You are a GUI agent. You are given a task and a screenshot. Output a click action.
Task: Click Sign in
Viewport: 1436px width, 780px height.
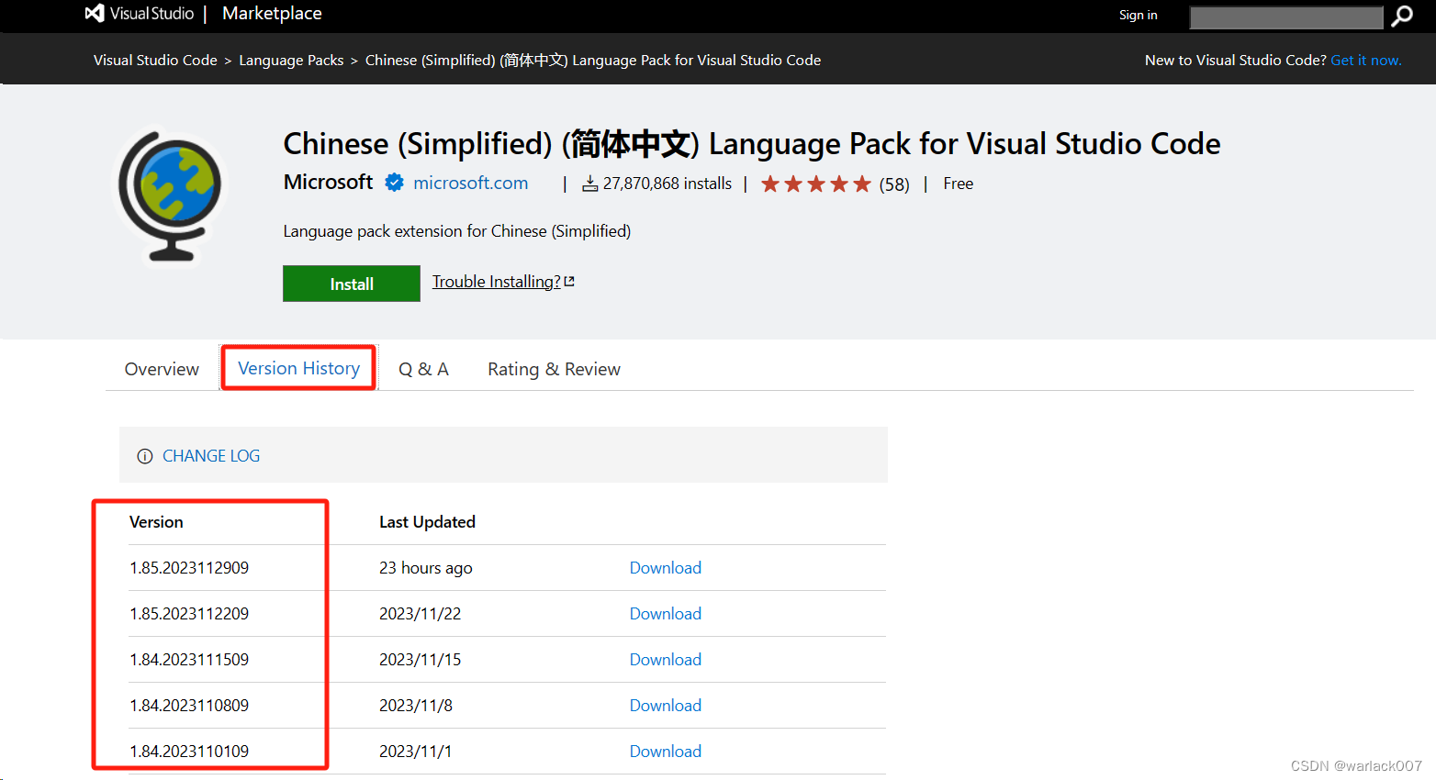click(1138, 15)
